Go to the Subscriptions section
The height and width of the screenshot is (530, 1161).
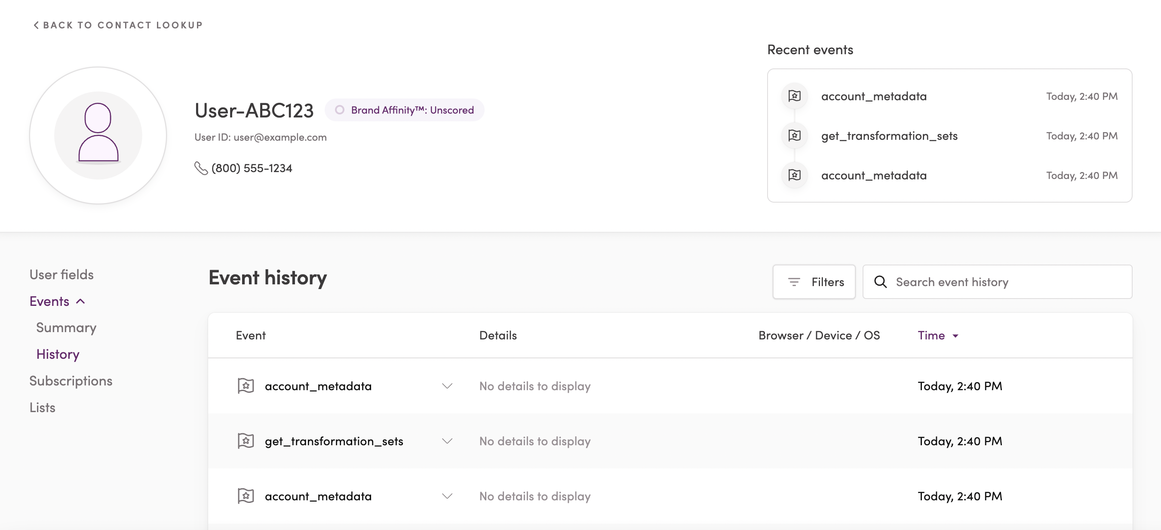tap(71, 381)
